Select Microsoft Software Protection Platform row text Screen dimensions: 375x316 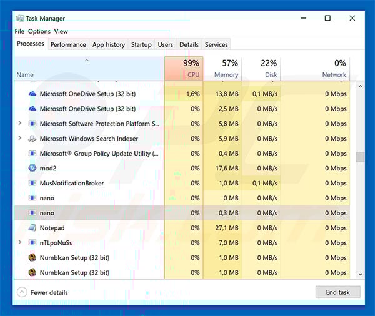[x=99, y=124]
